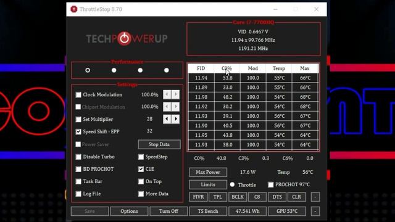Close the ThrottleStop window

[x=317, y=9]
